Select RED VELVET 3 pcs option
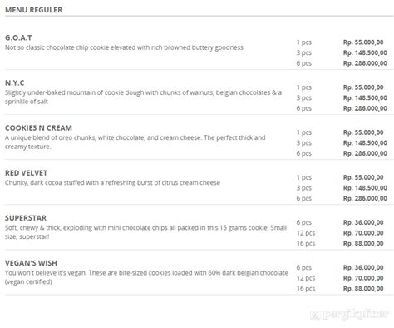This screenshot has width=394, height=328. [303, 188]
